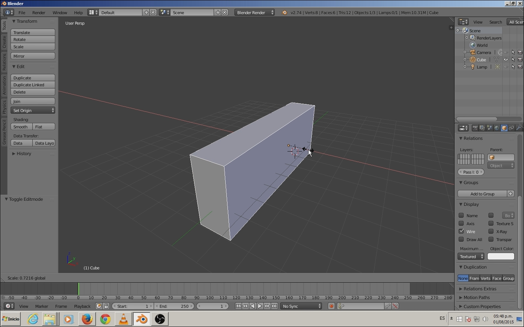
Task: Open the Modifiers wrench icon tab
Action: pos(519,128)
